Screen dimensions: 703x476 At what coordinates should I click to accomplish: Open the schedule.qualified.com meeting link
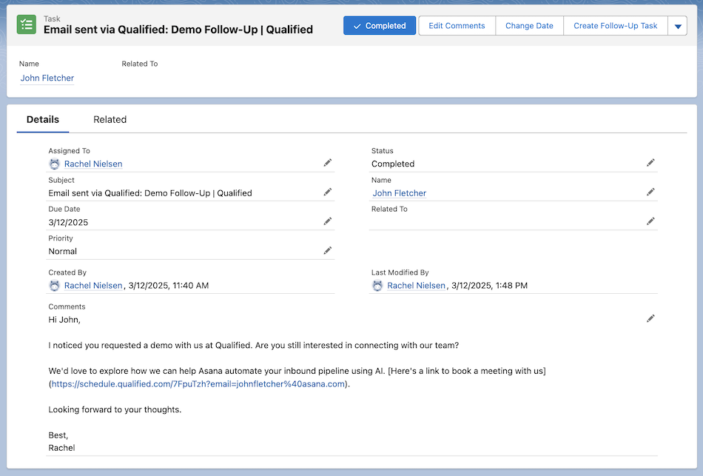point(198,384)
